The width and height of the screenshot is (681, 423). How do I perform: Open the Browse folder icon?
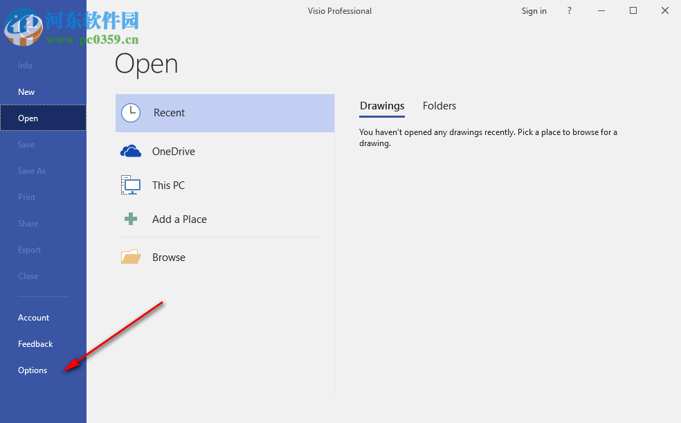coord(131,256)
